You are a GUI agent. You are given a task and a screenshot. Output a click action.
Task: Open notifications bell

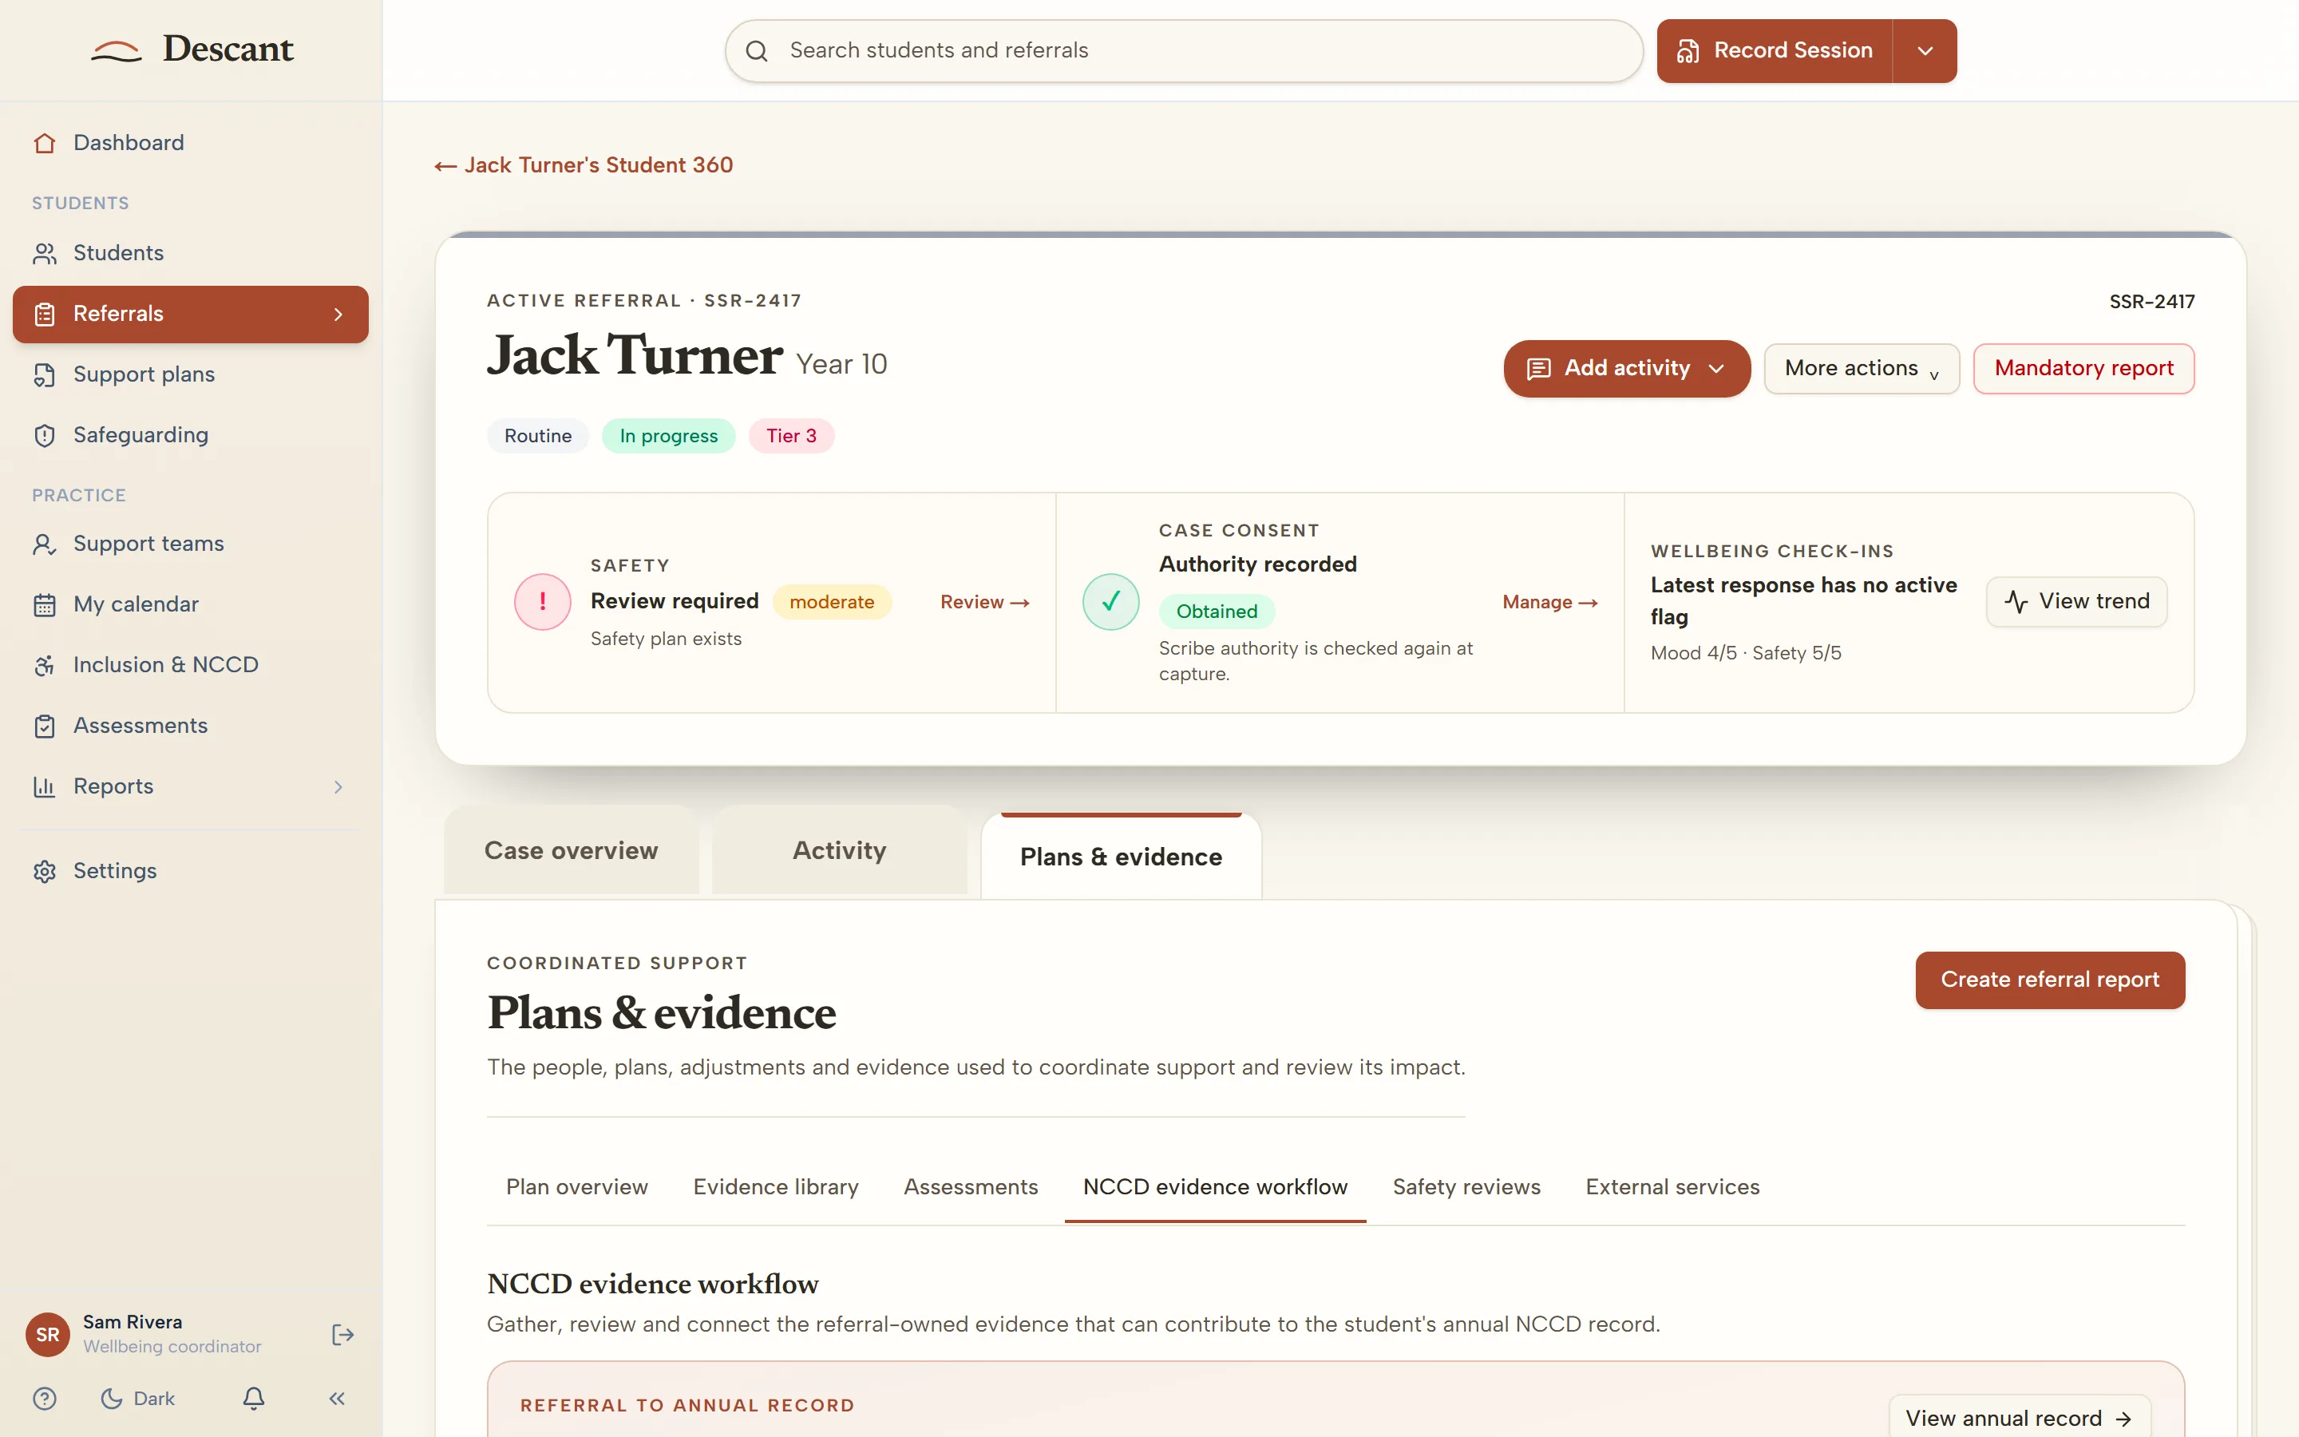(254, 1398)
